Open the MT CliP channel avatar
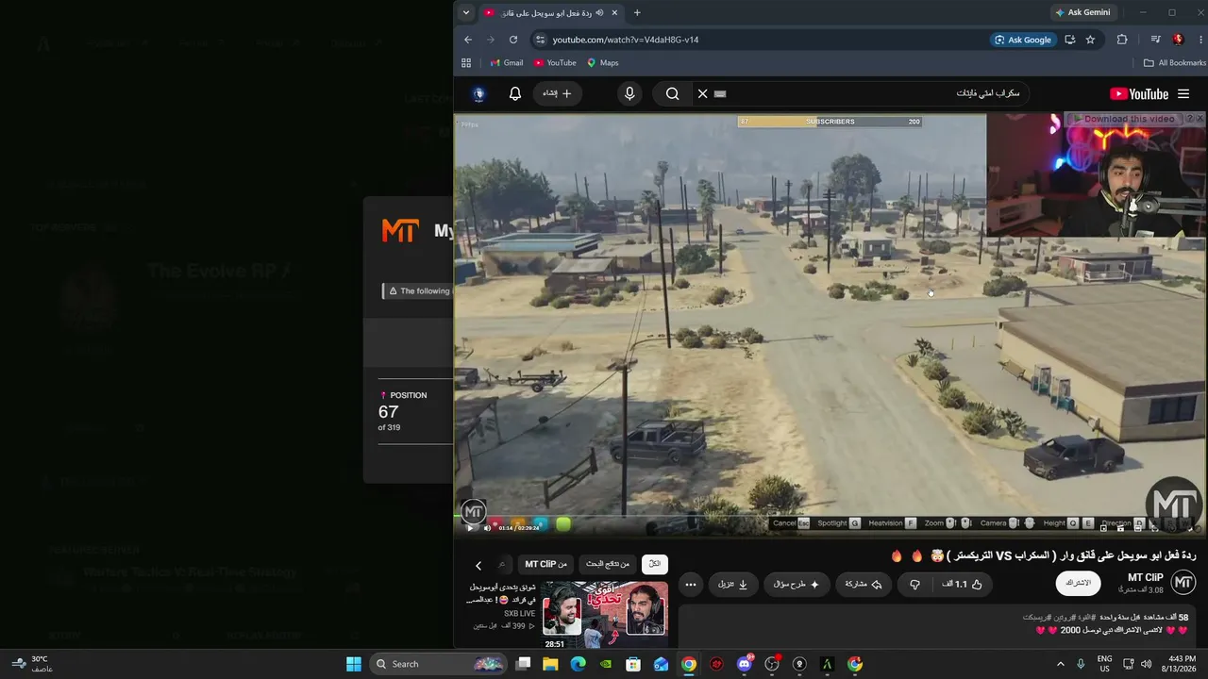Screen dimensions: 1208x679 pyautogui.click(x=1183, y=583)
